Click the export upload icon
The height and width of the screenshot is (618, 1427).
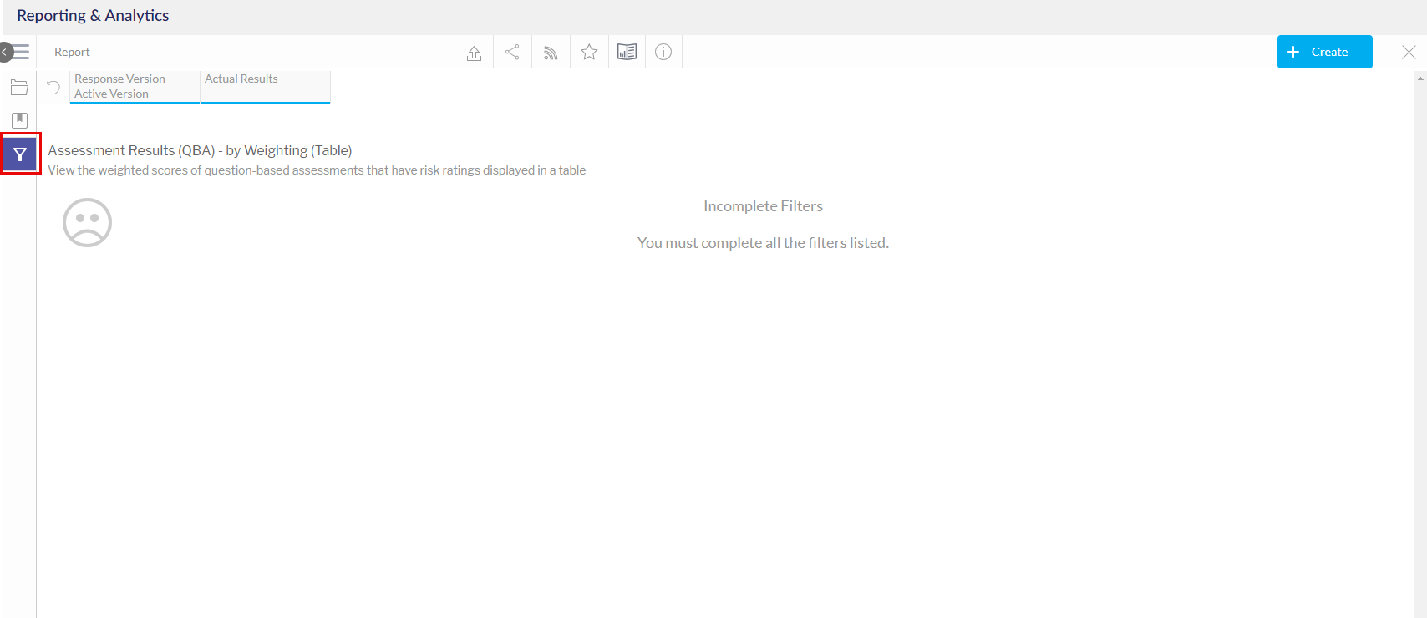click(x=475, y=52)
